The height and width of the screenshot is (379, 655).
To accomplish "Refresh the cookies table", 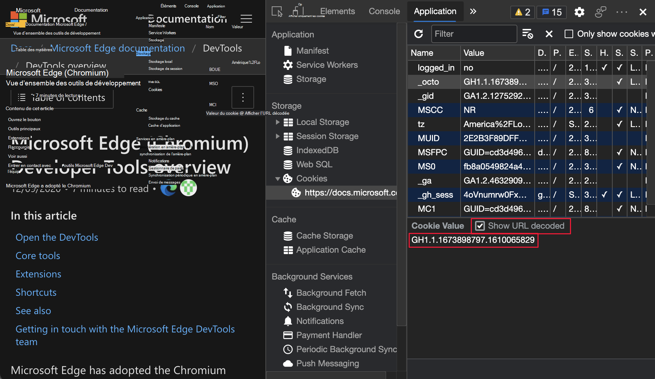I will coord(419,34).
